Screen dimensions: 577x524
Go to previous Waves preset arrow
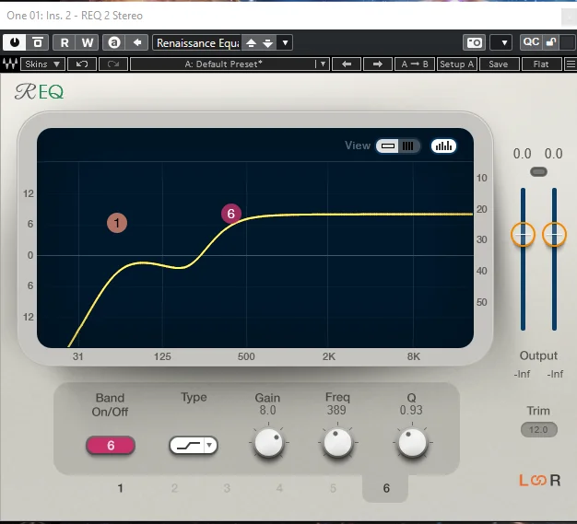point(346,64)
